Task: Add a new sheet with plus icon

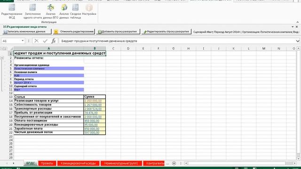Action: 174,163
